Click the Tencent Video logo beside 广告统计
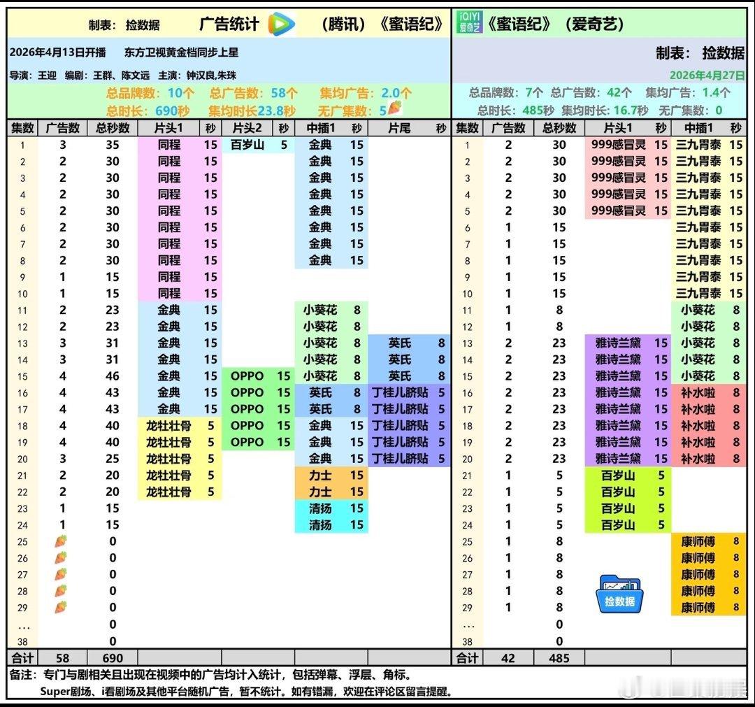Screen dimensions: 755x707 (x=281, y=24)
